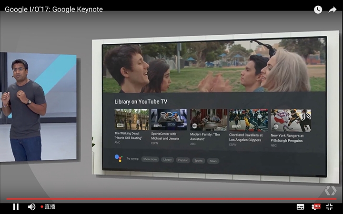Click the red video progress bar
The height and width of the screenshot is (214, 343).
click(171, 199)
